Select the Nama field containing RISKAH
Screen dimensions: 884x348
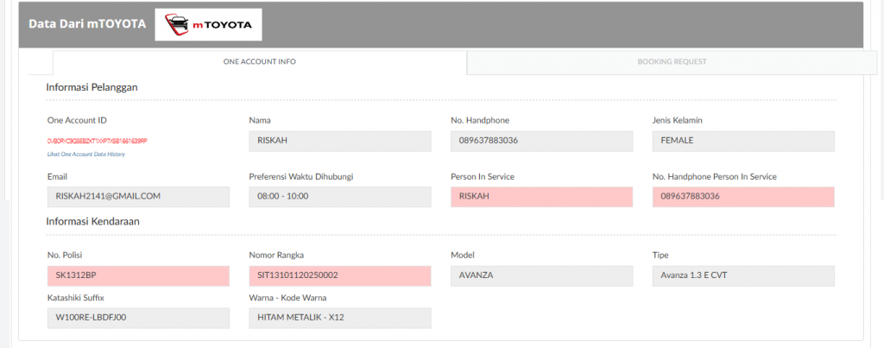(x=339, y=141)
